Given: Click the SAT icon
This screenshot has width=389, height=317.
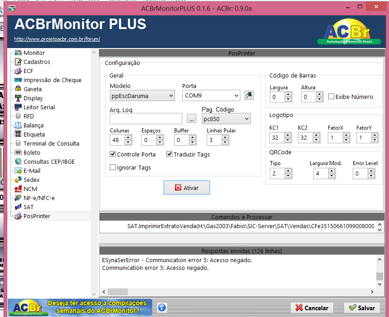Looking at the screenshot, I should (x=18, y=207).
